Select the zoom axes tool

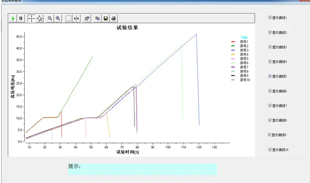click(x=39, y=18)
